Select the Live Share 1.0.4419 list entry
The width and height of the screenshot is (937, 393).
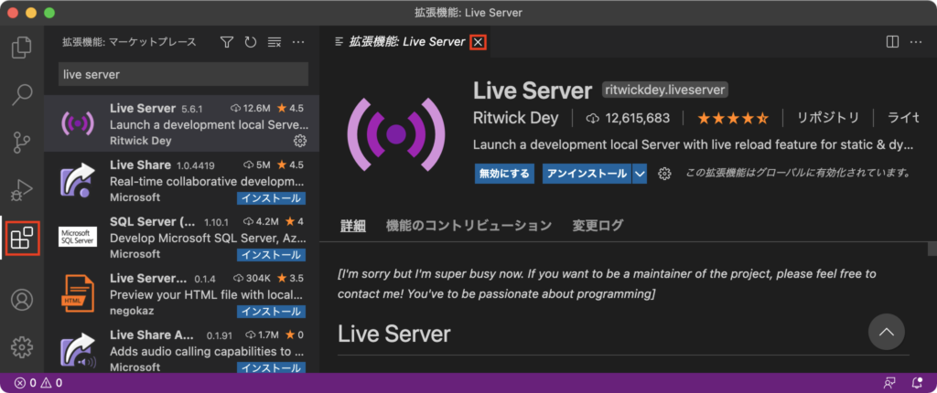coord(182,180)
